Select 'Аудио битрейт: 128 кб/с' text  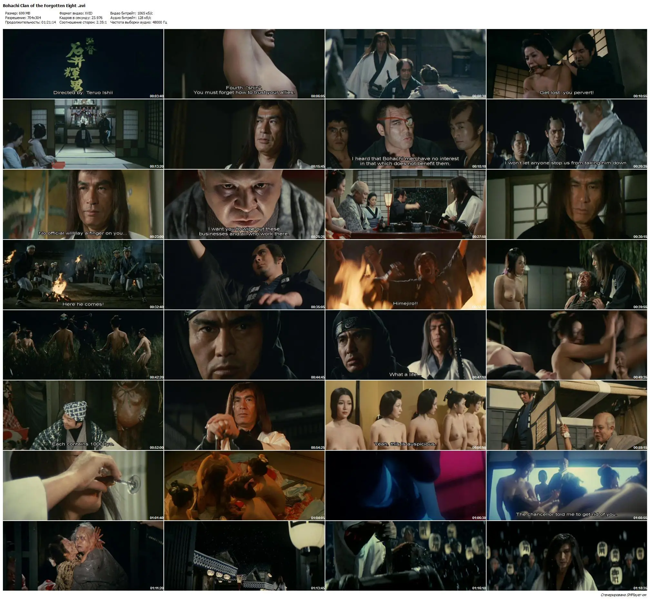131,18
